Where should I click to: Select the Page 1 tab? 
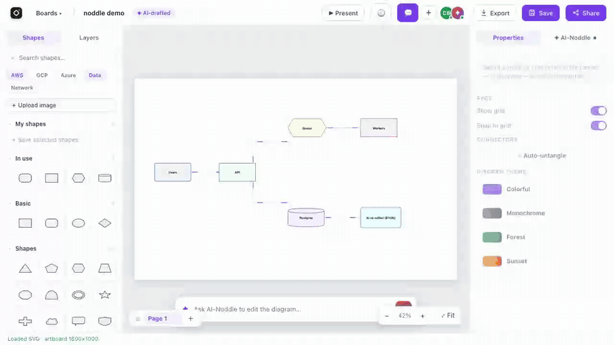158,318
